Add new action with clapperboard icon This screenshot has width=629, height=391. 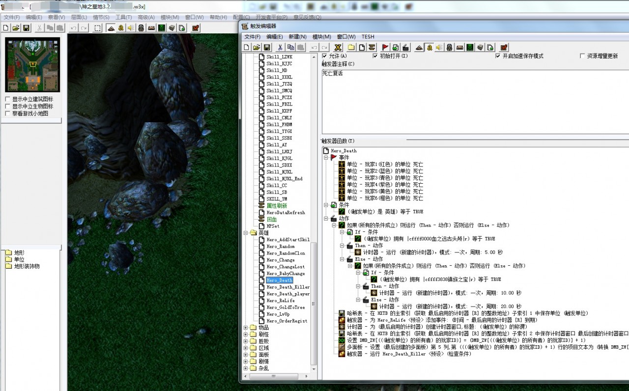point(406,47)
